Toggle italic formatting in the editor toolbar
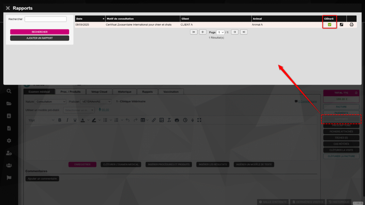 (67, 120)
